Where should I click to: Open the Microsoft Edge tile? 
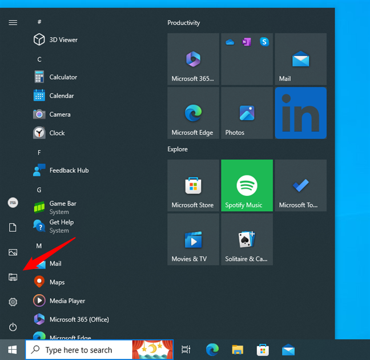coord(193,113)
